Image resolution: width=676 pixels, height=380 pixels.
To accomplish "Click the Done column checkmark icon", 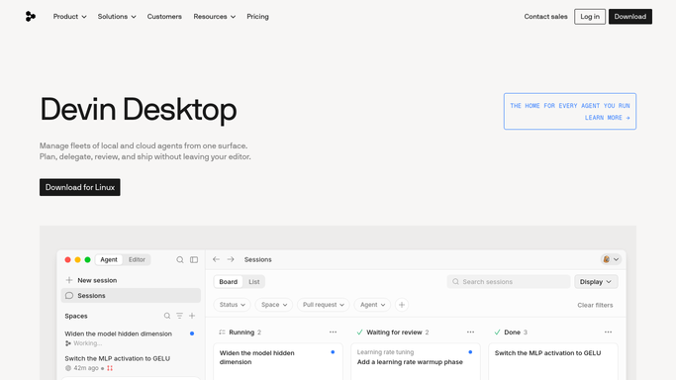I will [497, 332].
